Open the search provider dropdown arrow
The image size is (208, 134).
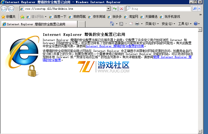(199, 9)
